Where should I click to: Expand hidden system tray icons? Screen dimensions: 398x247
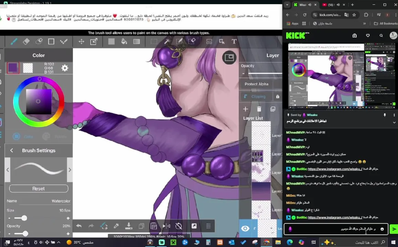[58, 243]
